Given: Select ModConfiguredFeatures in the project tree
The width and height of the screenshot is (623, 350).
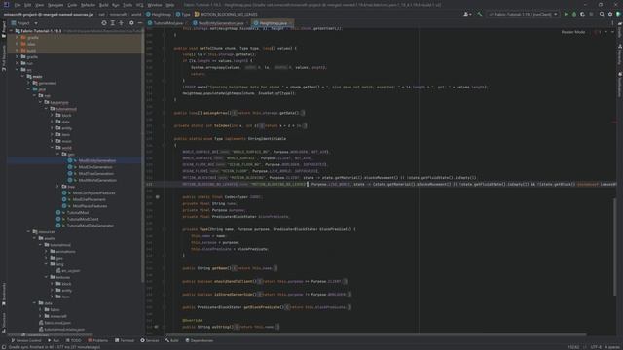Looking at the screenshot, I should (93, 192).
